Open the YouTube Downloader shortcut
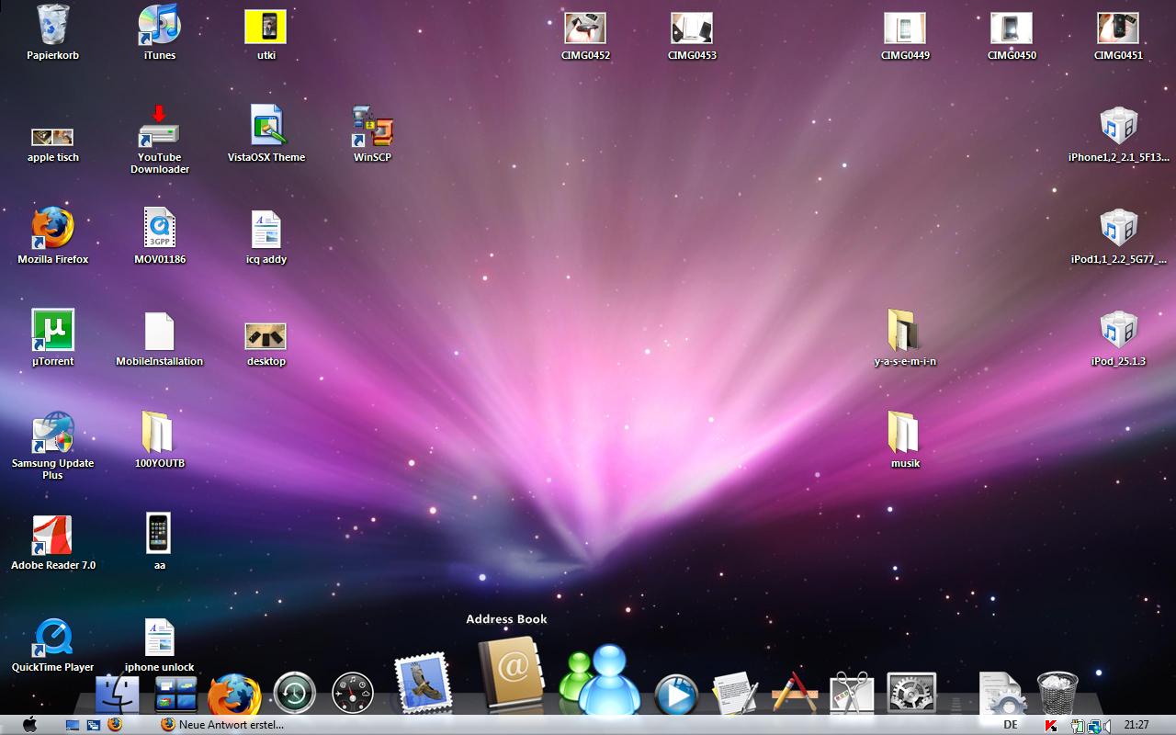1176x735 pixels. tap(159, 140)
